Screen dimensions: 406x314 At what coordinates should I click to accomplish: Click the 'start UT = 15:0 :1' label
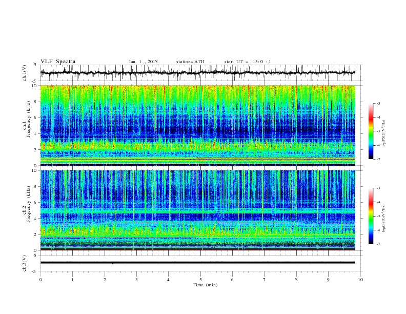pos(248,62)
